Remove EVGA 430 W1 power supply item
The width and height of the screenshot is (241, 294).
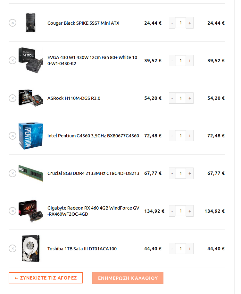coord(12,60)
